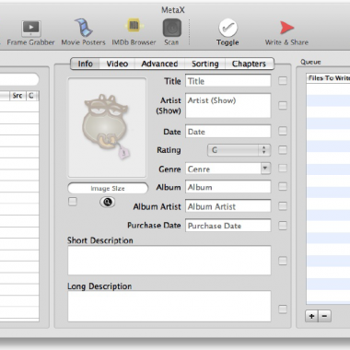
Task: Open the Rating popup menu
Action: click(239, 150)
